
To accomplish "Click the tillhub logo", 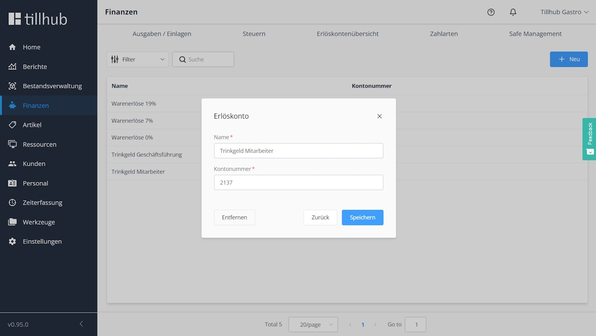I will coord(38,19).
